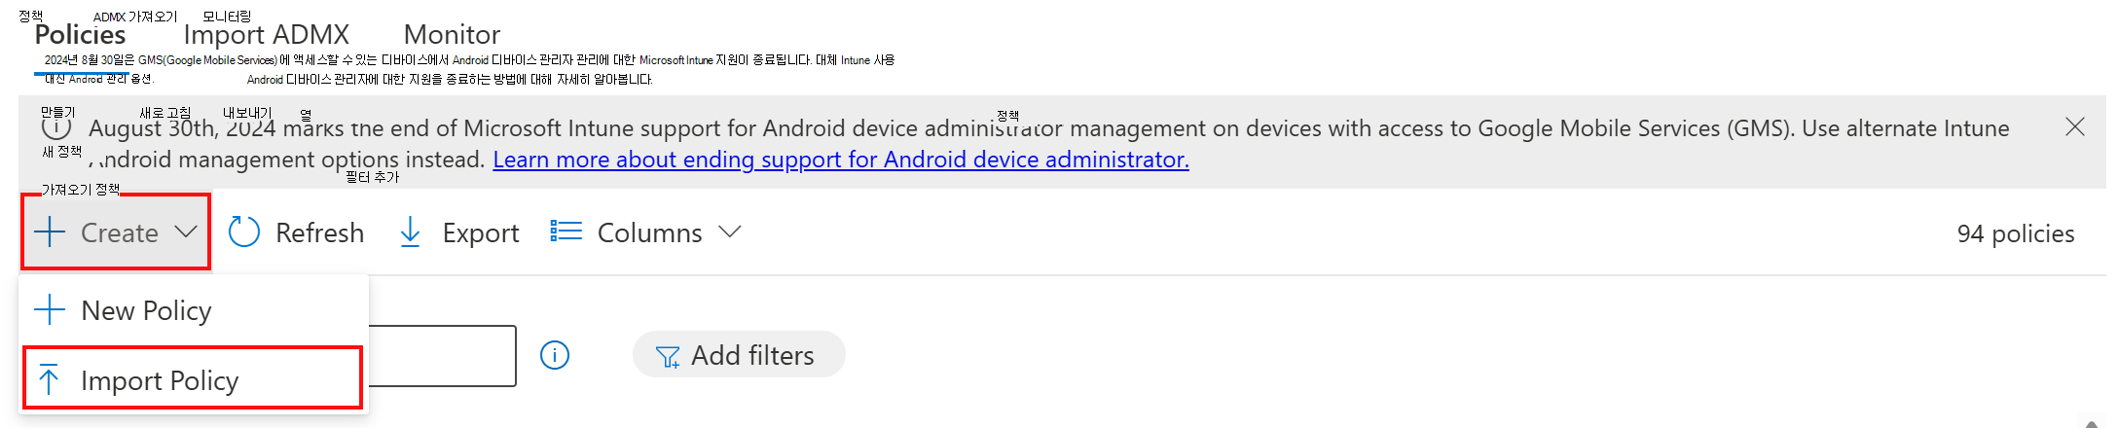Click the Refresh circular arrow icon
This screenshot has height=428, width=2118.
pyautogui.click(x=244, y=232)
